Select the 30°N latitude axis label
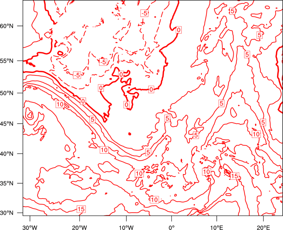 click(7, 213)
